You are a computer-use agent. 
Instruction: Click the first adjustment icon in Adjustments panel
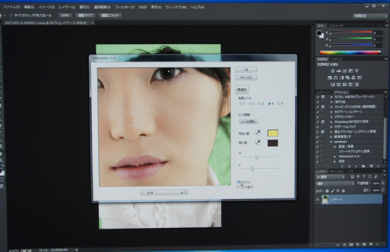pos(334,72)
